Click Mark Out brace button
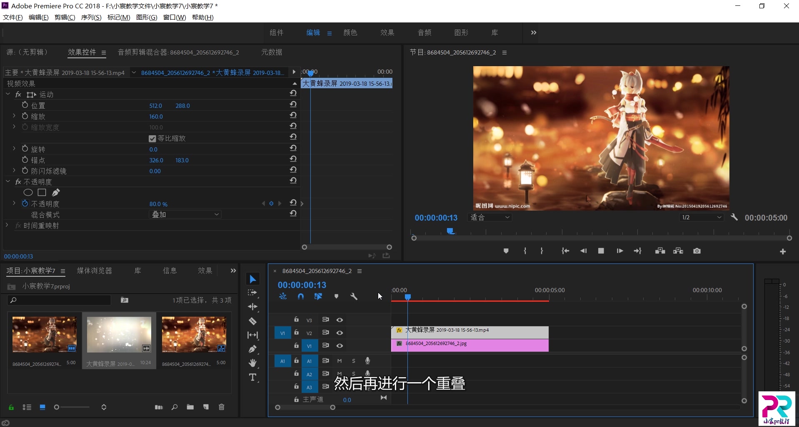Screen dimensions: 799x427 click(x=542, y=251)
